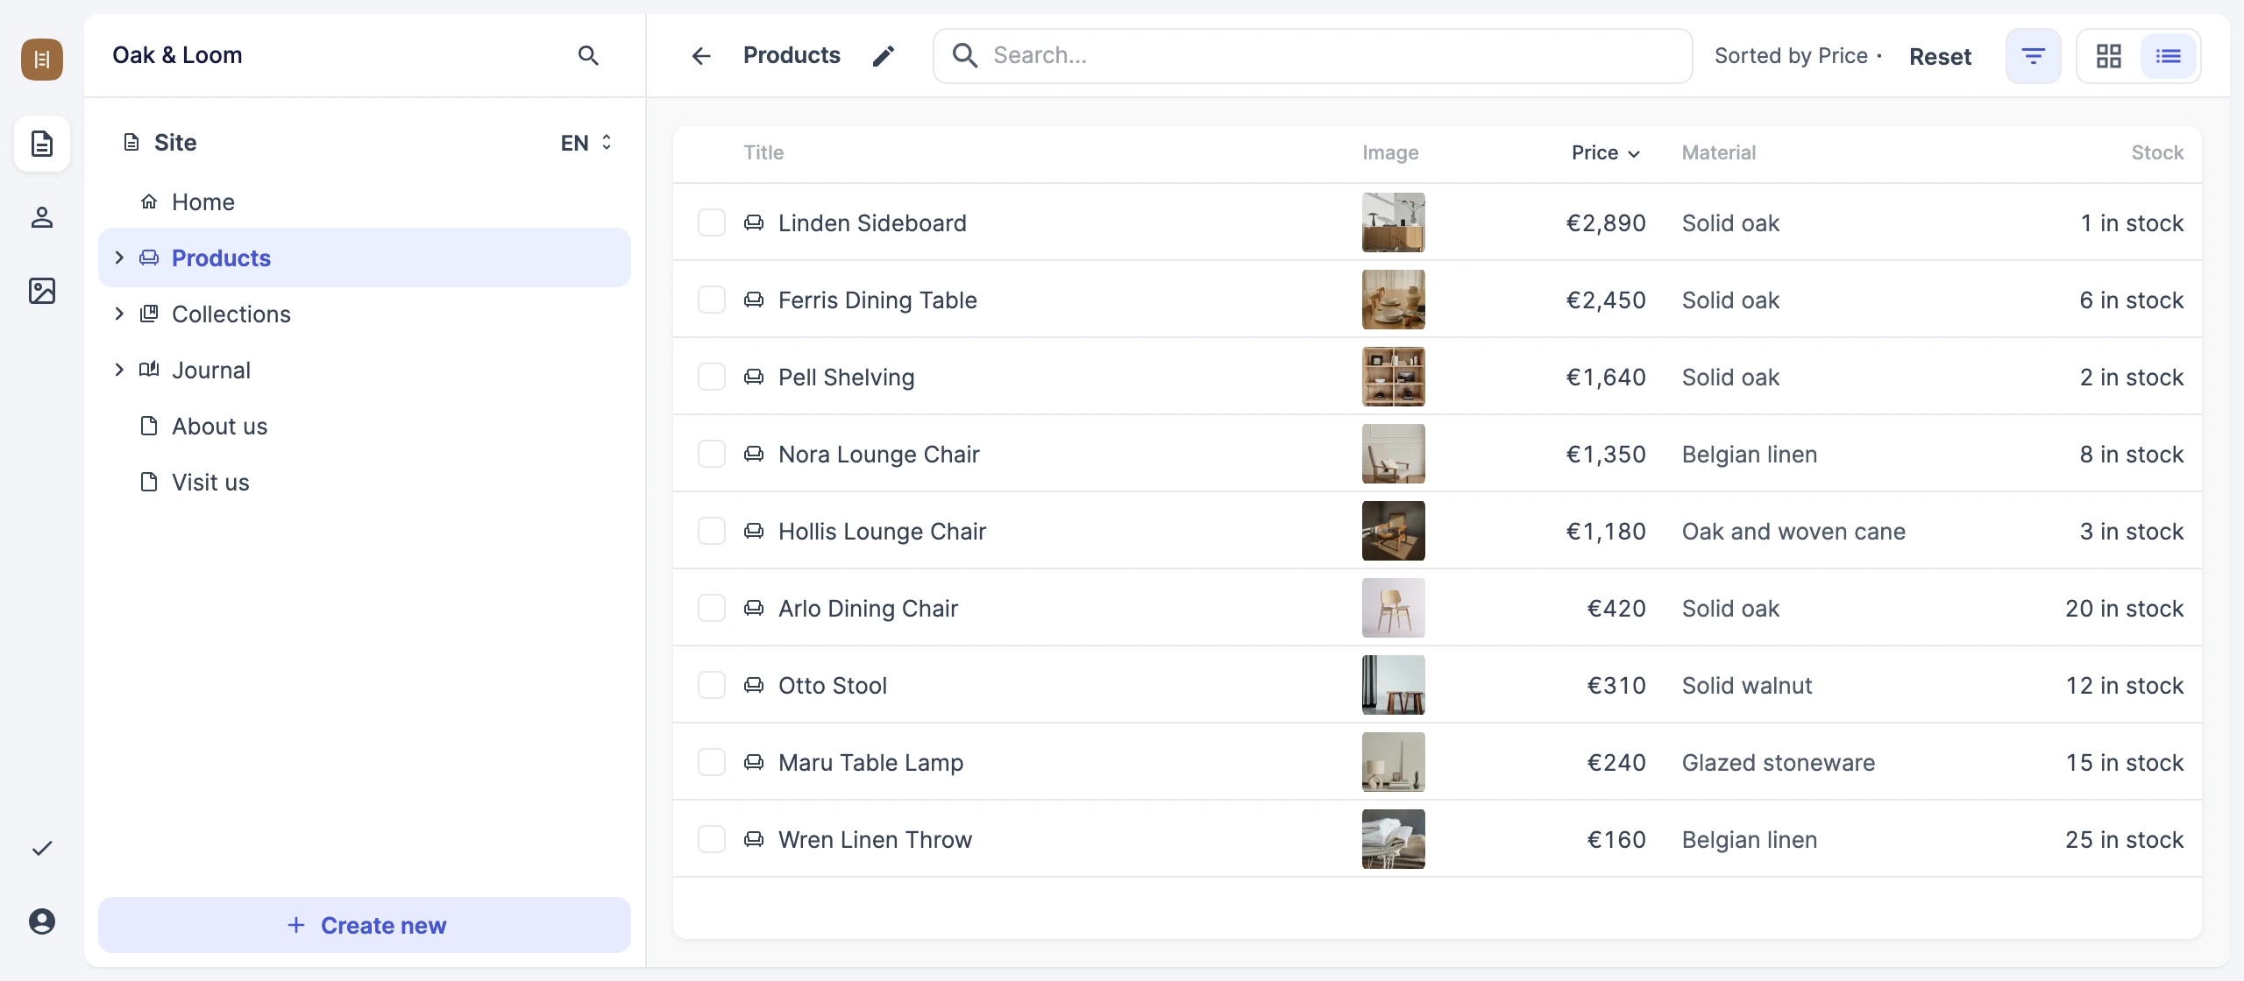The width and height of the screenshot is (2244, 981).
Task: Expand the Products tree node chevron
Action: pyautogui.click(x=119, y=258)
